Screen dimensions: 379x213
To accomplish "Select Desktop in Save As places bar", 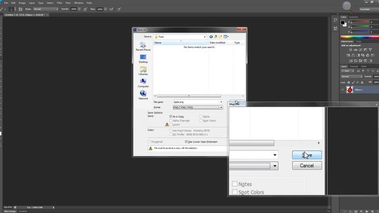I will 143,59.
